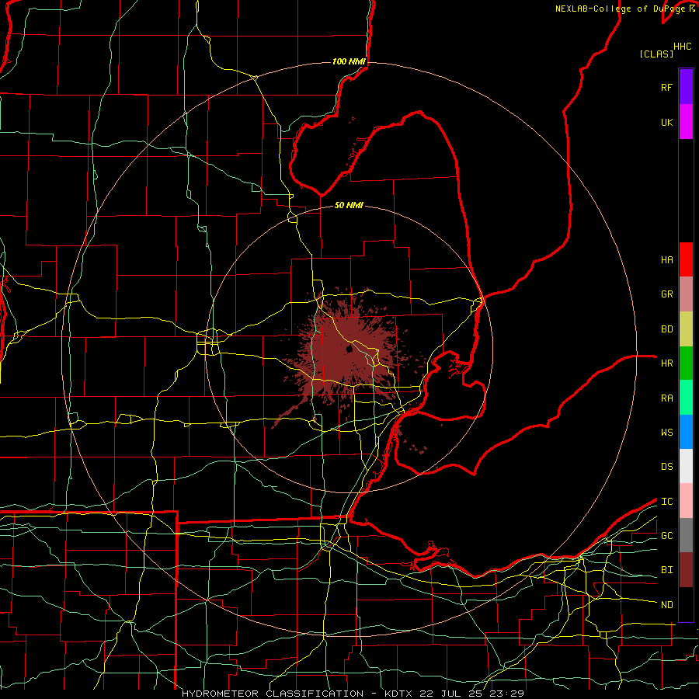Select the red HA legend swatch
This screenshot has height=699, width=699.
tap(686, 259)
